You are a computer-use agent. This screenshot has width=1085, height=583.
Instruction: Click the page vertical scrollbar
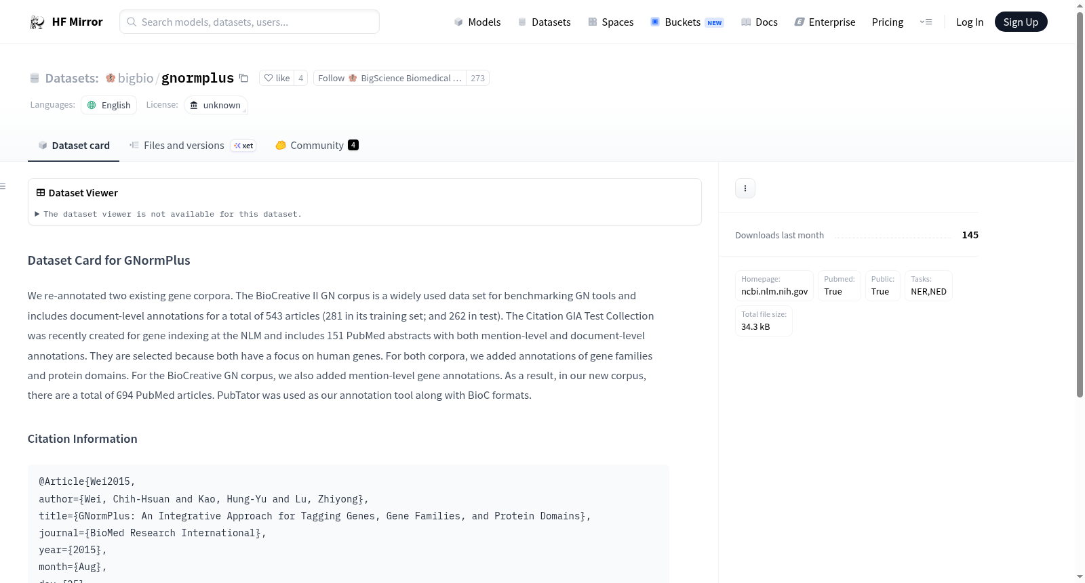click(x=1080, y=203)
